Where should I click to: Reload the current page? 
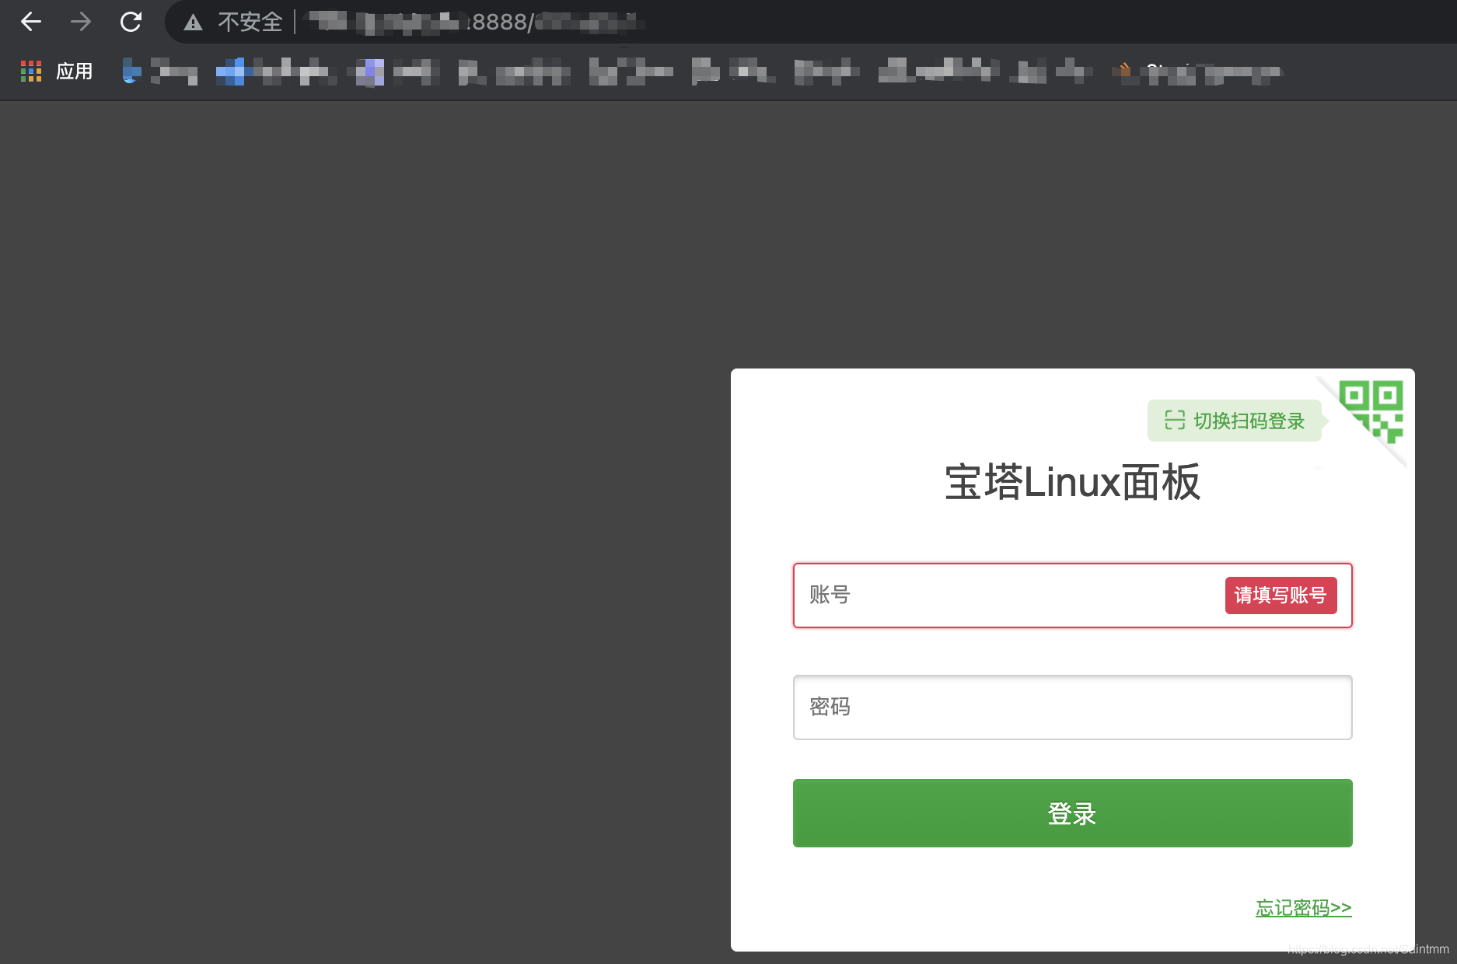131,22
